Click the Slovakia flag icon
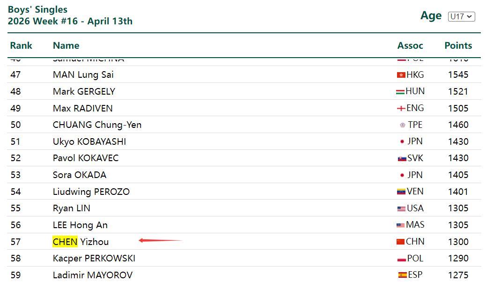This screenshot has height=282, width=486. pyautogui.click(x=402, y=158)
